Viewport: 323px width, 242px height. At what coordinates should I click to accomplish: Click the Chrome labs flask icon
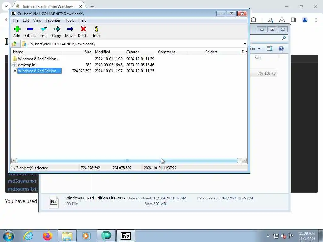(x=270, y=20)
